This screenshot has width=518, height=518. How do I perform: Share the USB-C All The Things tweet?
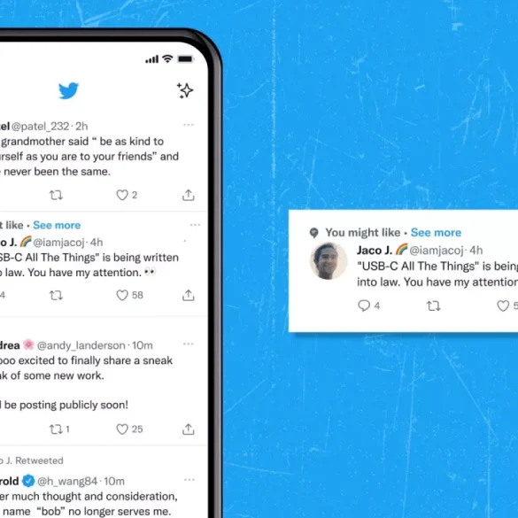click(x=189, y=295)
